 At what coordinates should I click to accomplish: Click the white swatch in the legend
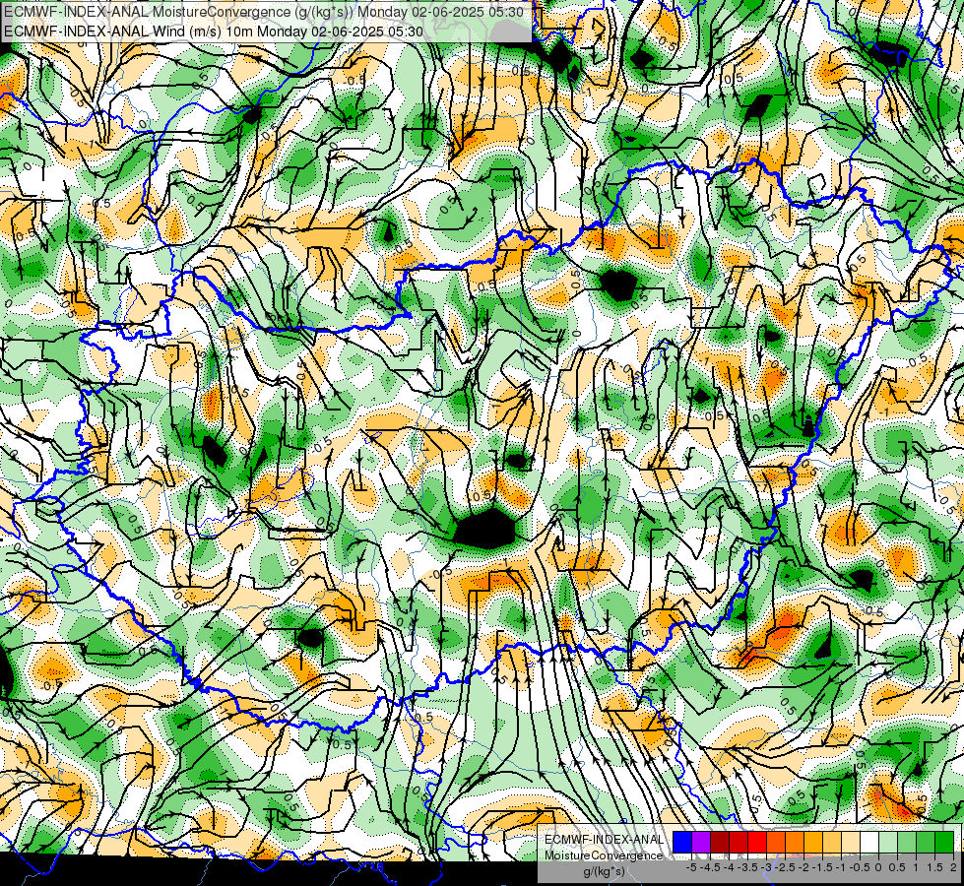pyautogui.click(x=869, y=843)
